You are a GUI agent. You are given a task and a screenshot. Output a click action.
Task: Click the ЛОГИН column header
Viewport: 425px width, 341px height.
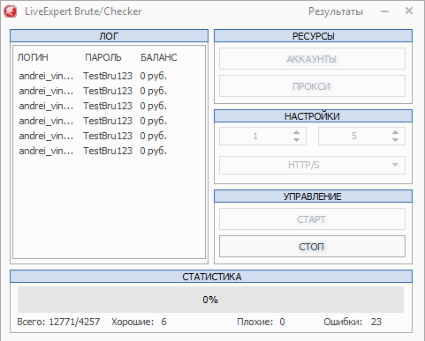click(33, 57)
